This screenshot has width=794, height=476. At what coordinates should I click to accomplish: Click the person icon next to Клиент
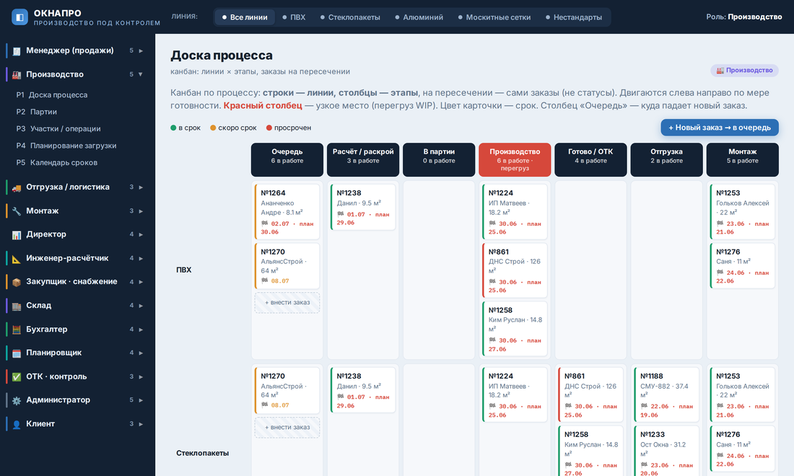17,424
